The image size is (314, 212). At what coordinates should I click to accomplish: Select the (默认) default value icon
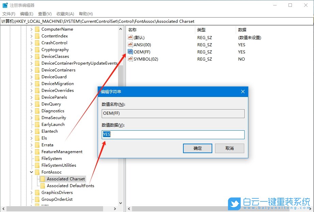tap(130, 37)
